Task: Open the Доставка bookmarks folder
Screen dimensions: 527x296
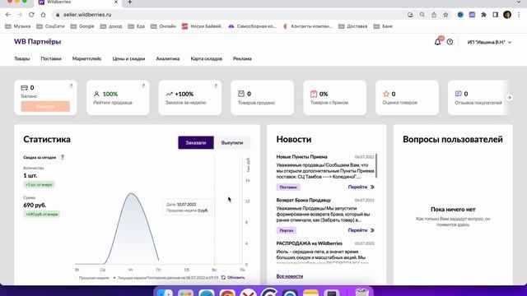Action: click(x=353, y=26)
